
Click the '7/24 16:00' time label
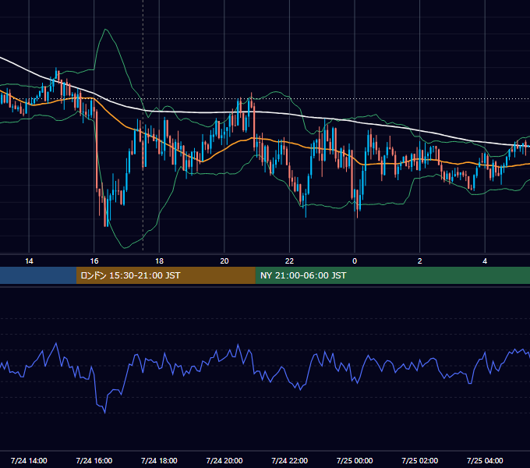[x=94, y=460]
